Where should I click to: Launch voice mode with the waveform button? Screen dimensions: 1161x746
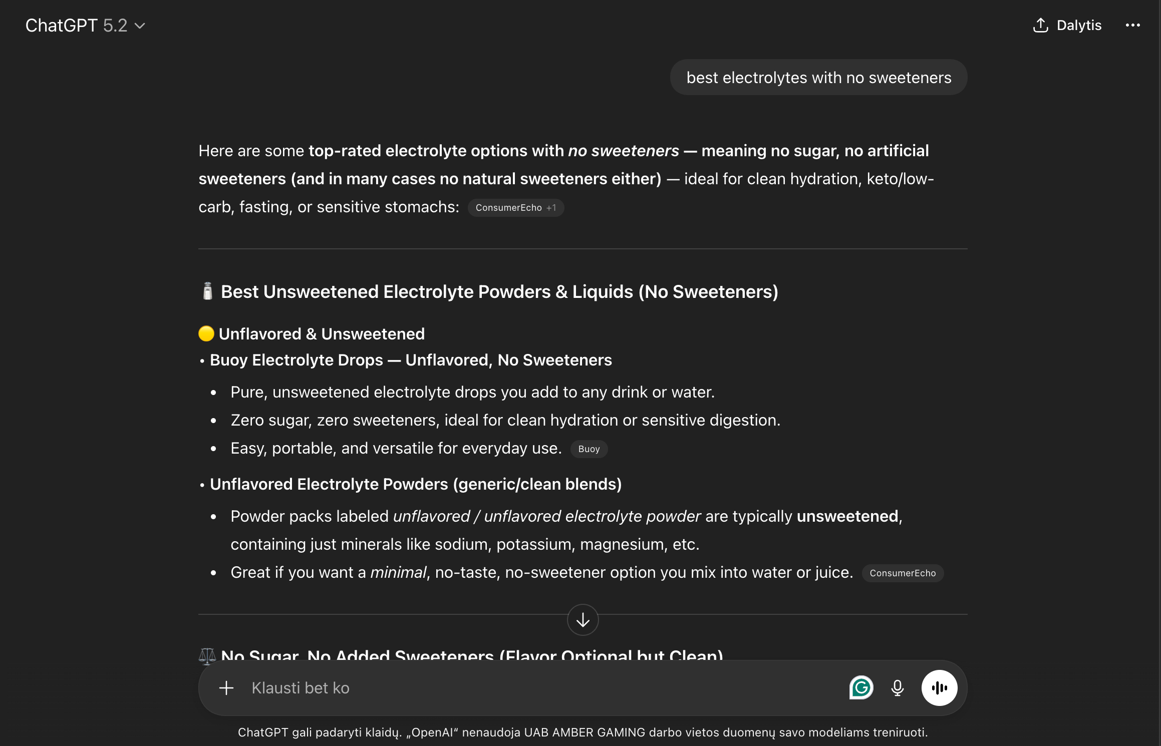click(939, 688)
